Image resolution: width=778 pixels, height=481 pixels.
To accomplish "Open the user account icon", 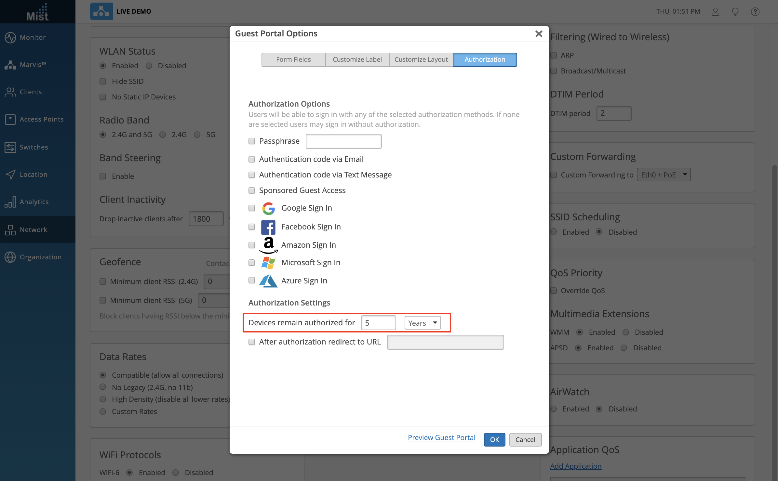I will point(715,12).
